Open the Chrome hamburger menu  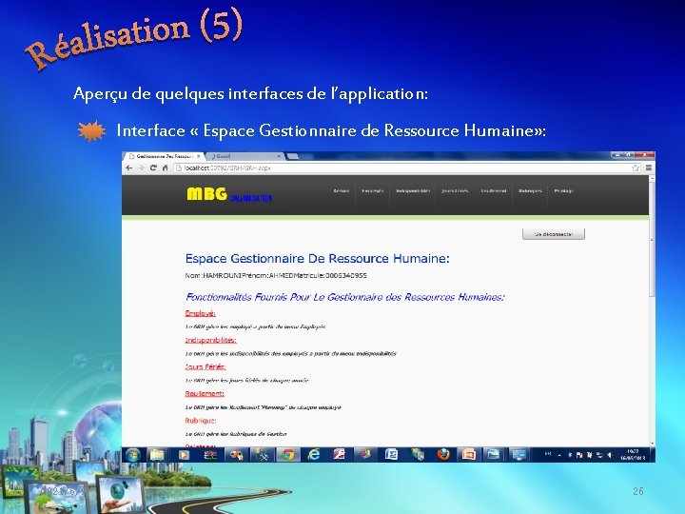[649, 168]
